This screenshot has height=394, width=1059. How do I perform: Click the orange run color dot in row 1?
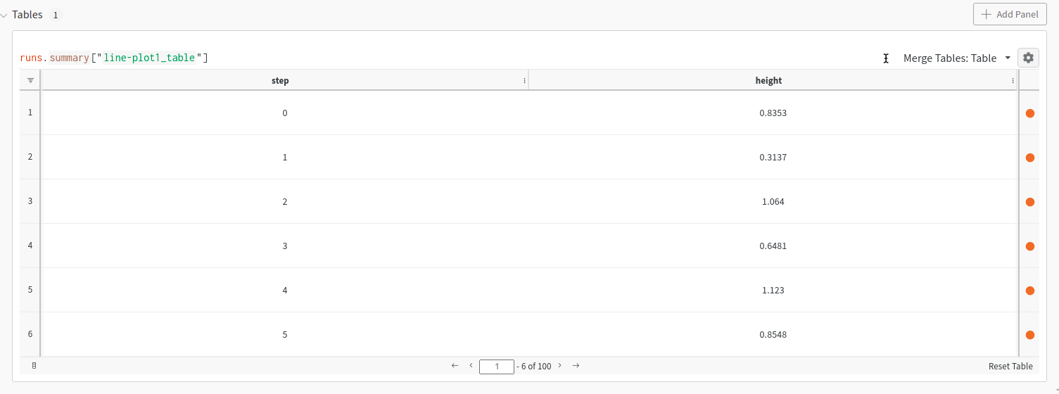point(1029,113)
